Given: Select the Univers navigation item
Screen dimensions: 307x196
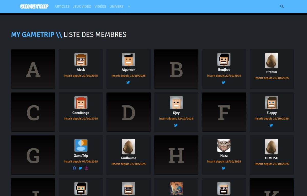Looking at the screenshot, I should point(116,6).
